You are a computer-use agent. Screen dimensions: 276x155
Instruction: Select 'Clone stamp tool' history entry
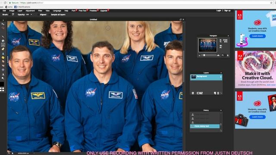205,126
